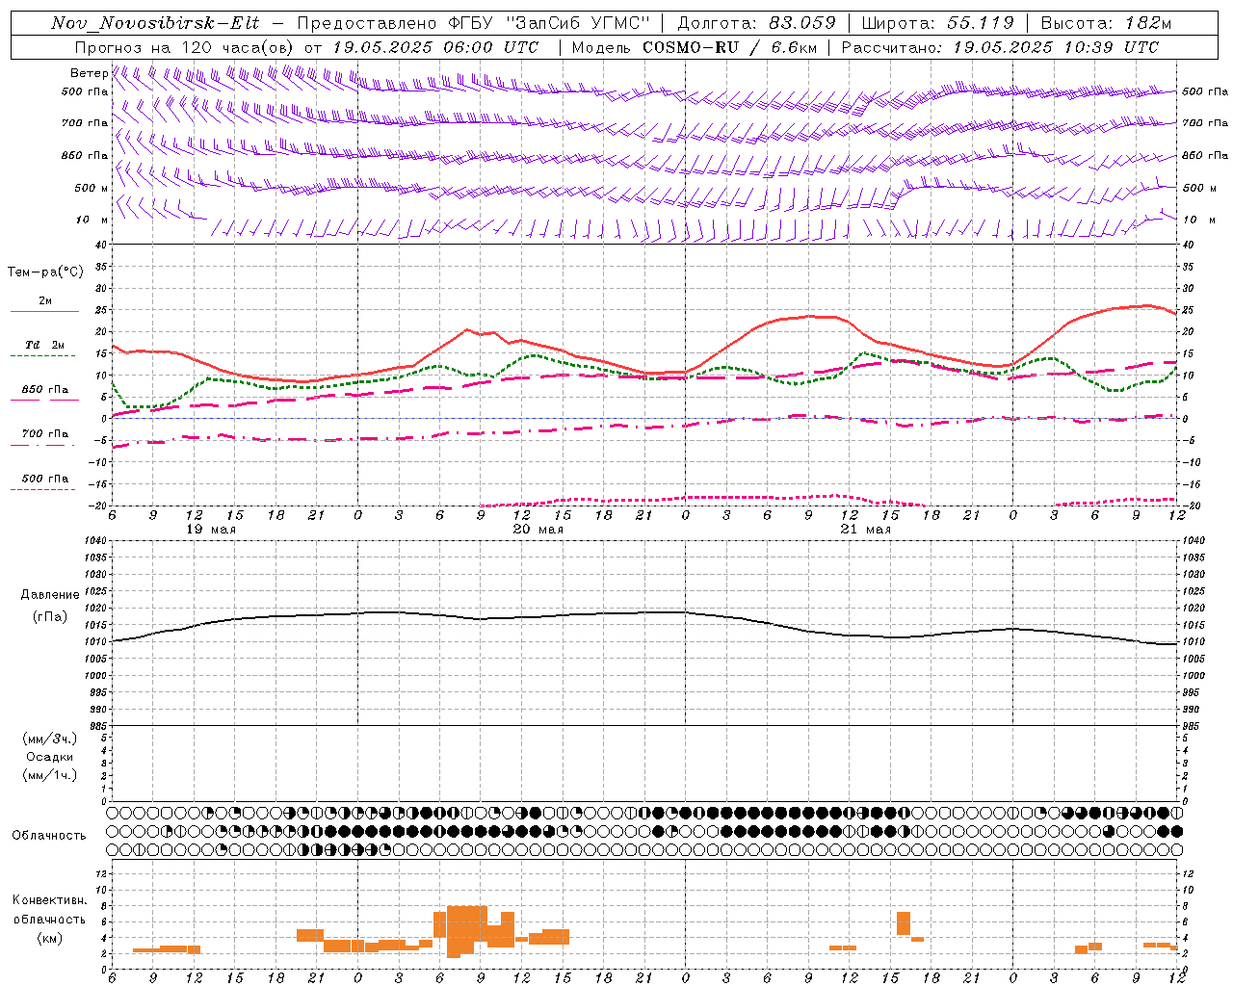Click the Td 2м dew point legend entry
The image size is (1233, 986).
coord(45,345)
